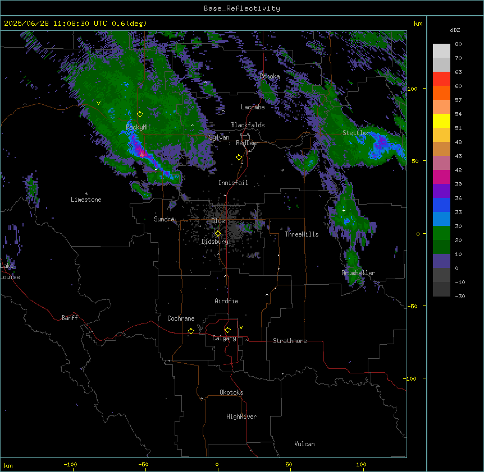Click the km unit label at bottom left
The width and height of the screenshot is (484, 472).
click(x=8, y=465)
